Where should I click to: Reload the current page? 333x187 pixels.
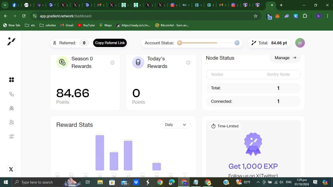[x=24, y=16]
